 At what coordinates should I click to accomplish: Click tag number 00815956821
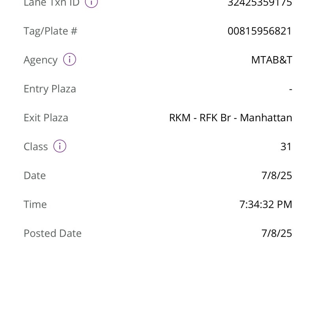click(260, 31)
